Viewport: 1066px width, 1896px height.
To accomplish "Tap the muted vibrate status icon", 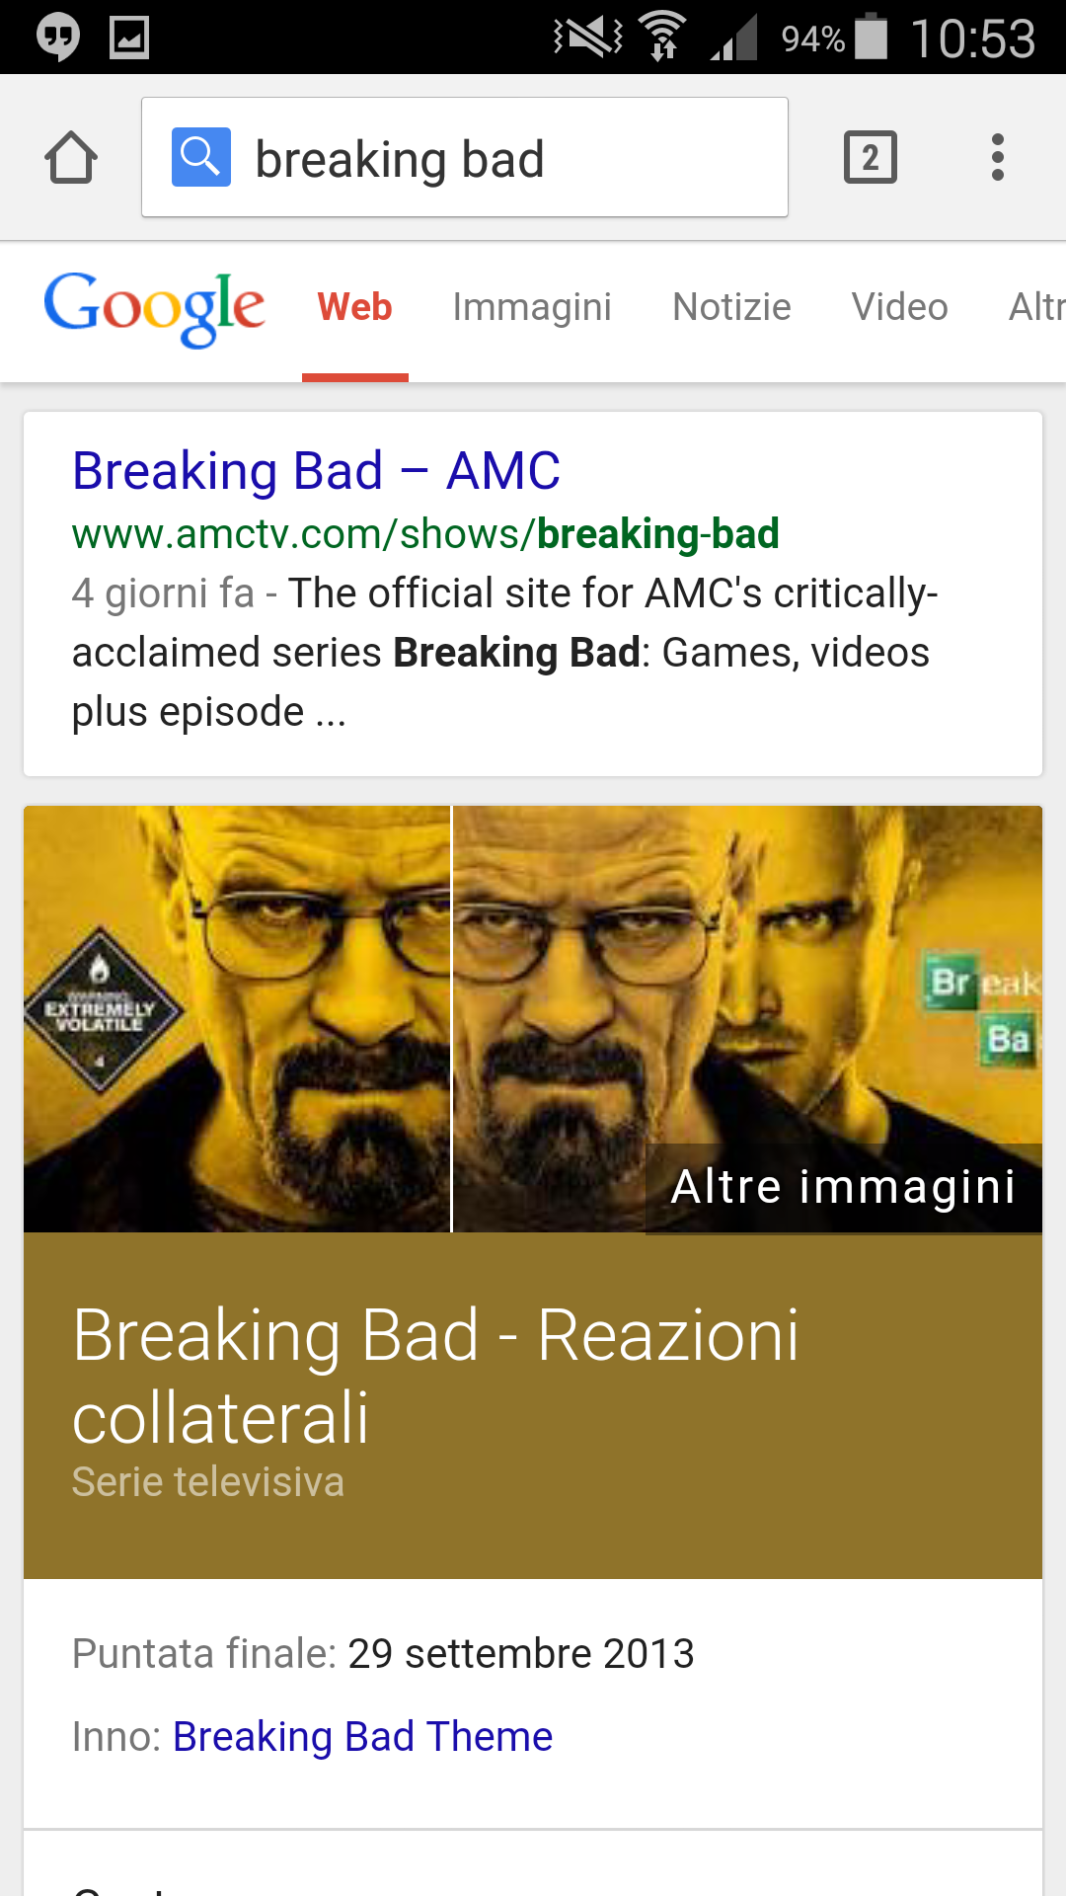I will 588,38.
